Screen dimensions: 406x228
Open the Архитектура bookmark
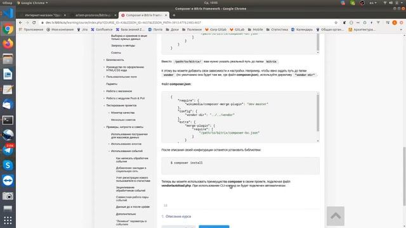point(362,30)
